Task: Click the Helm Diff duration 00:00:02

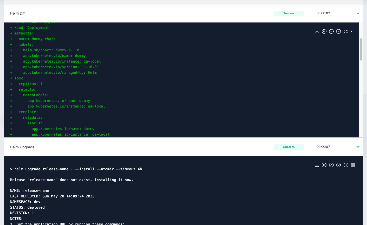Action: click(x=323, y=13)
